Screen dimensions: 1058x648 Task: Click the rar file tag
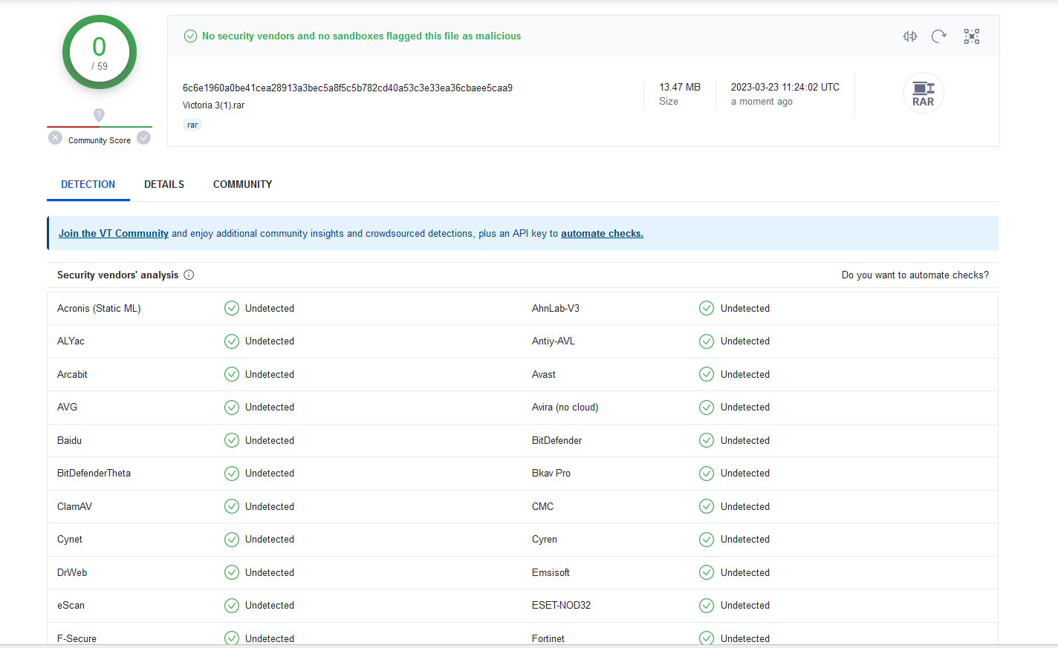click(x=192, y=125)
